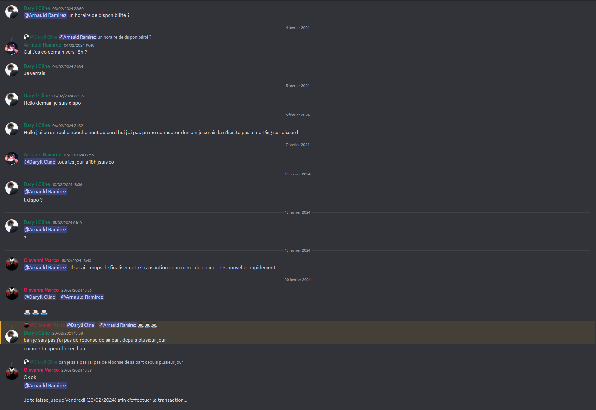This screenshot has height=410, width=596.
Task: Click the Daryll Cline username dated 06/02/2024 21:32
Action: coord(37,125)
